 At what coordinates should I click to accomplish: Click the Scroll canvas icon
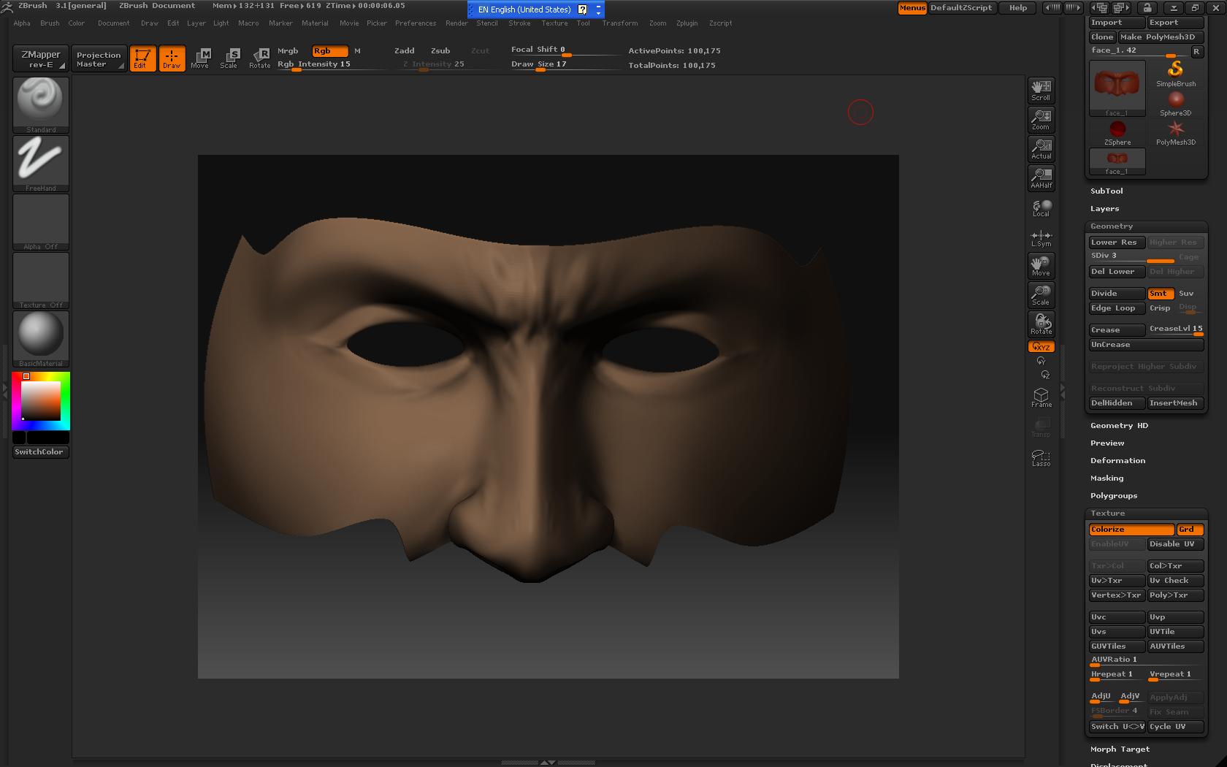tap(1041, 90)
